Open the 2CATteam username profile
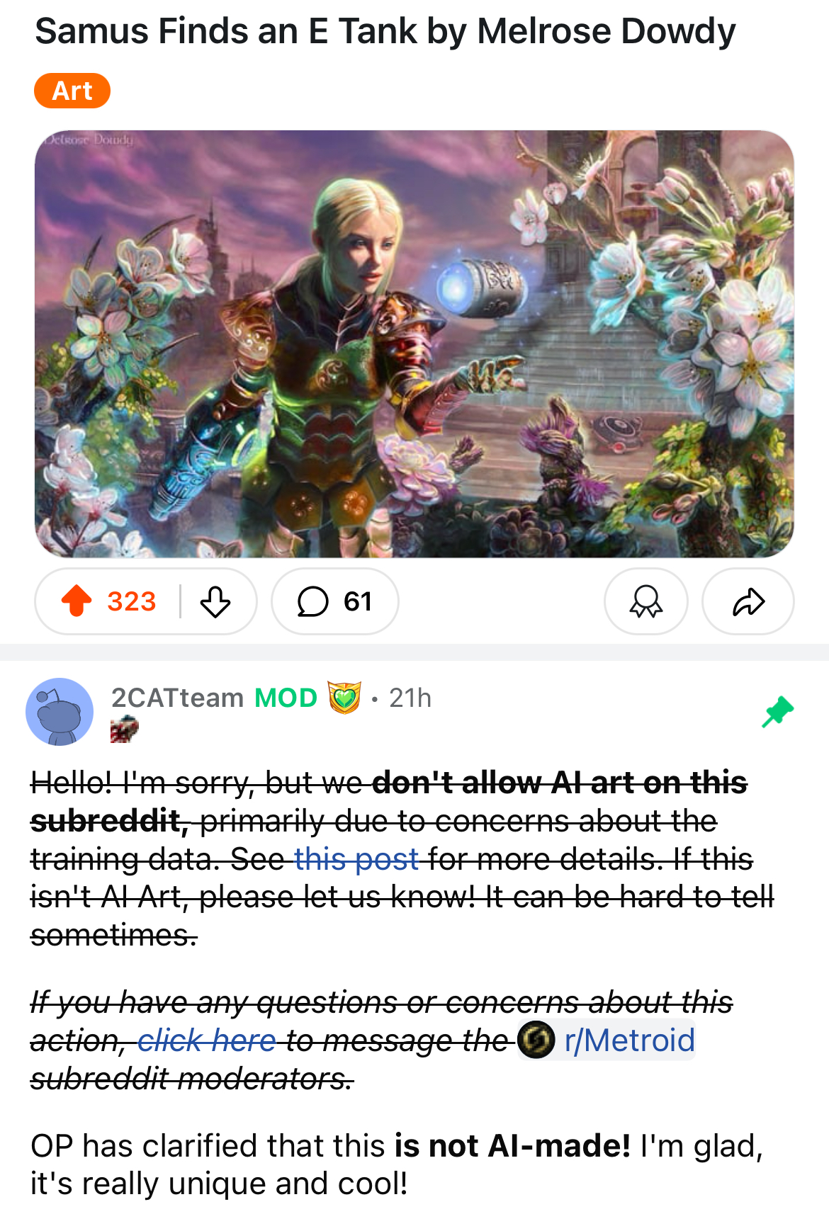The height and width of the screenshot is (1214, 829). 177,698
